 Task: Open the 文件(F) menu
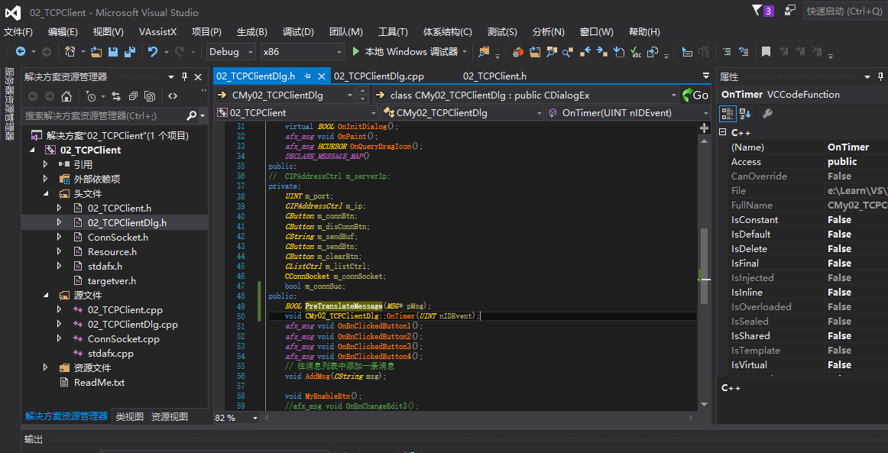pos(18,32)
